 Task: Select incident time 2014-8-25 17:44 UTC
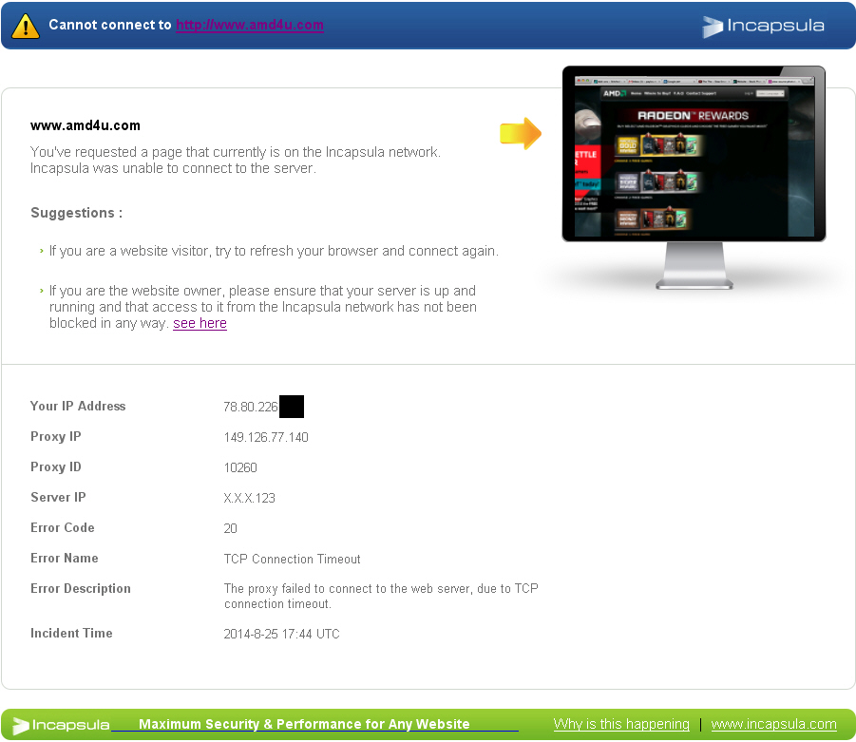click(282, 634)
